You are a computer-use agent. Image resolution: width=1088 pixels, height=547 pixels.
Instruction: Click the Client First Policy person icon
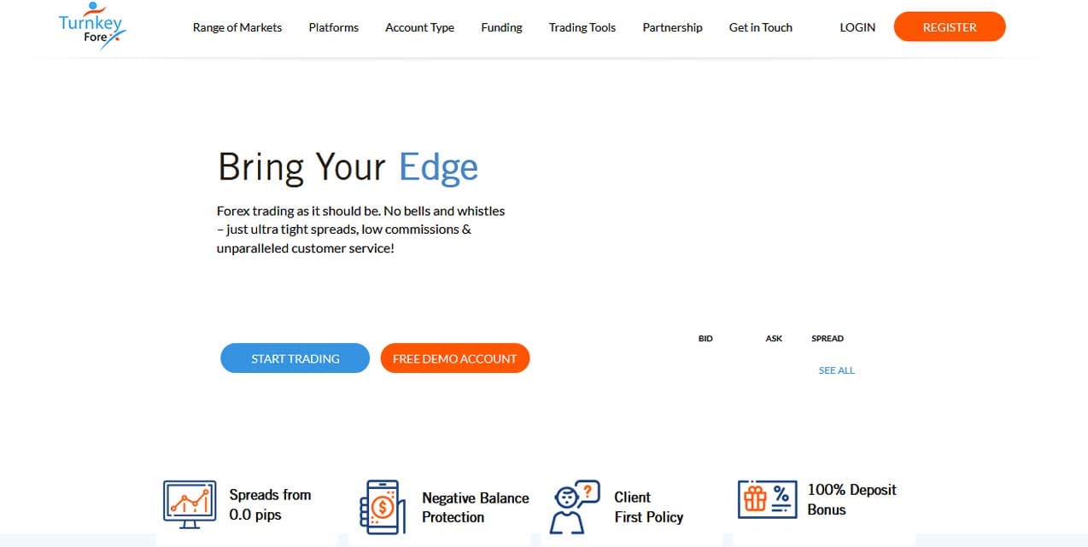coord(576,506)
